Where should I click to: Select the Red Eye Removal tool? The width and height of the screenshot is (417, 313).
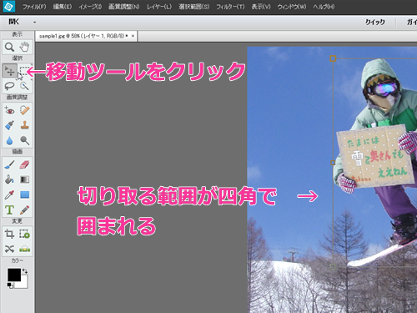click(9, 110)
